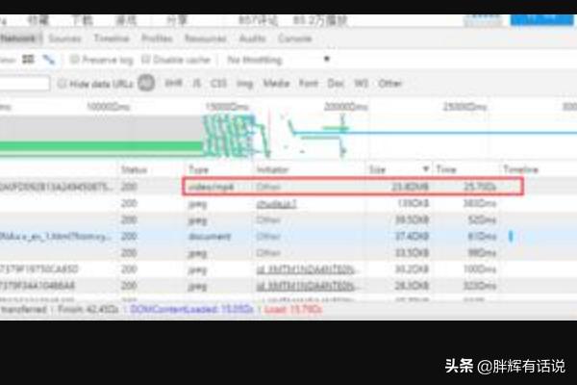Check the Hide data URLs option
This screenshot has width=577, height=385.
(63, 84)
